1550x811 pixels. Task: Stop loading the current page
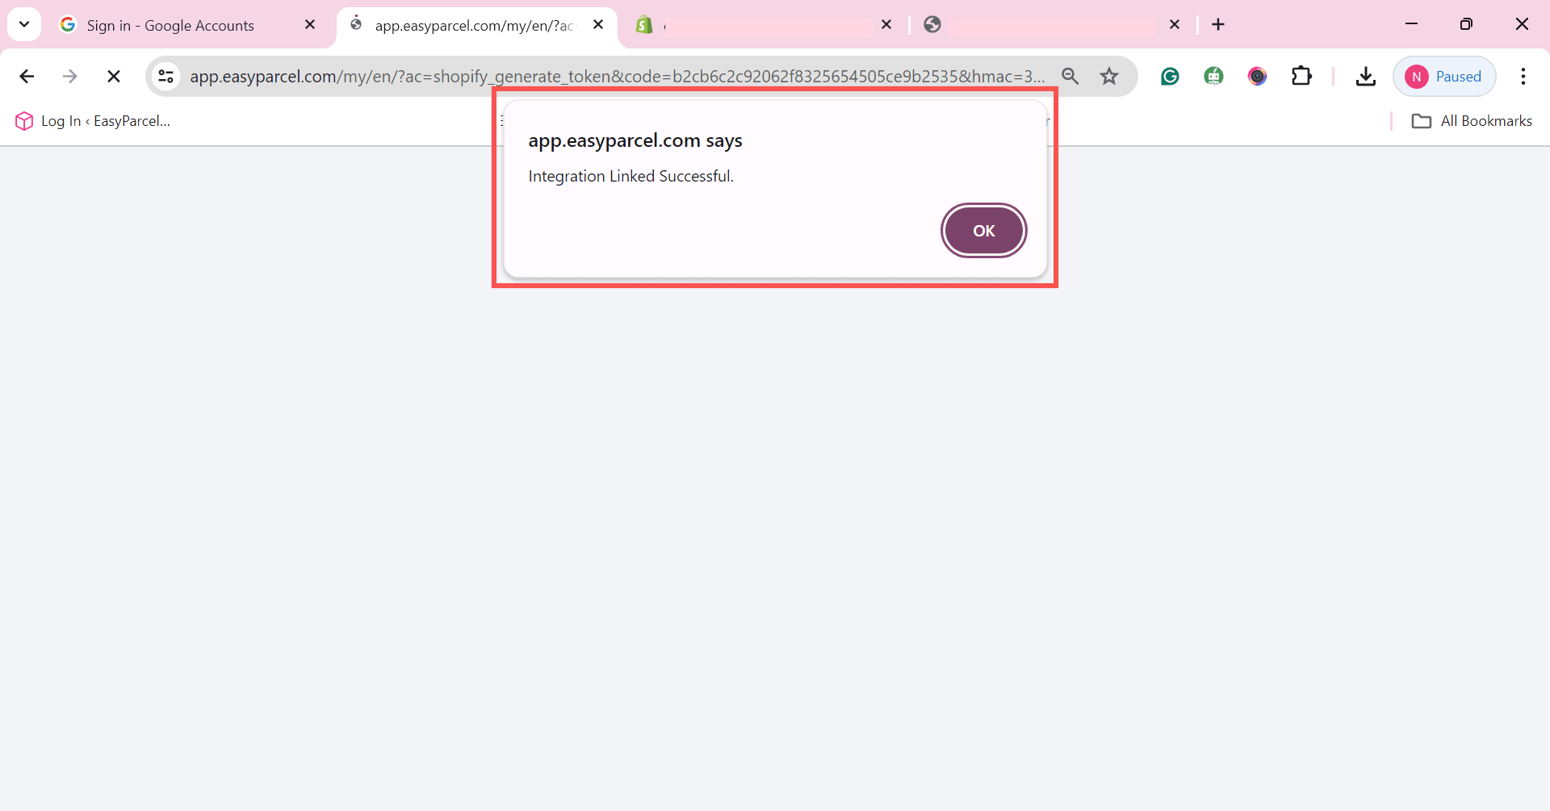pyautogui.click(x=113, y=76)
